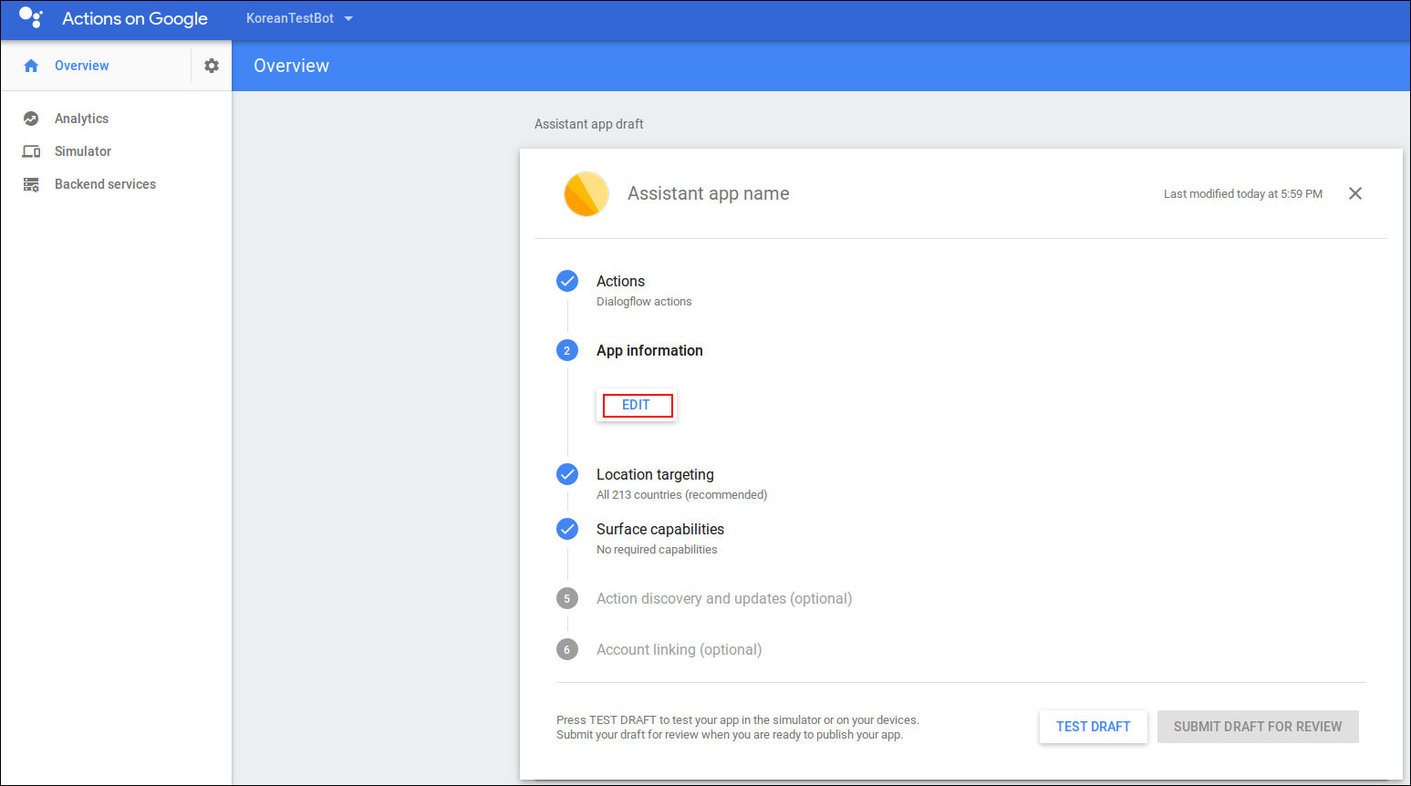Click 'All 213 countries (recommended)' text
This screenshot has width=1411, height=786.
pos(681,495)
